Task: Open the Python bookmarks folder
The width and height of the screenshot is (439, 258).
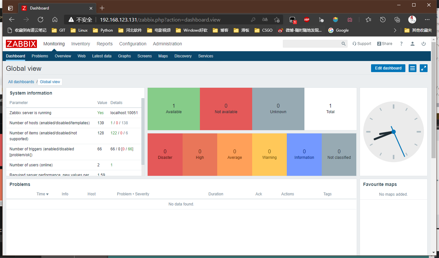Action: point(103,30)
